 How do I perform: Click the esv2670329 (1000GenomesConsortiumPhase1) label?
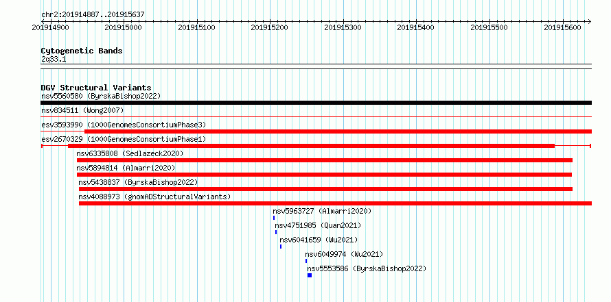pos(124,139)
